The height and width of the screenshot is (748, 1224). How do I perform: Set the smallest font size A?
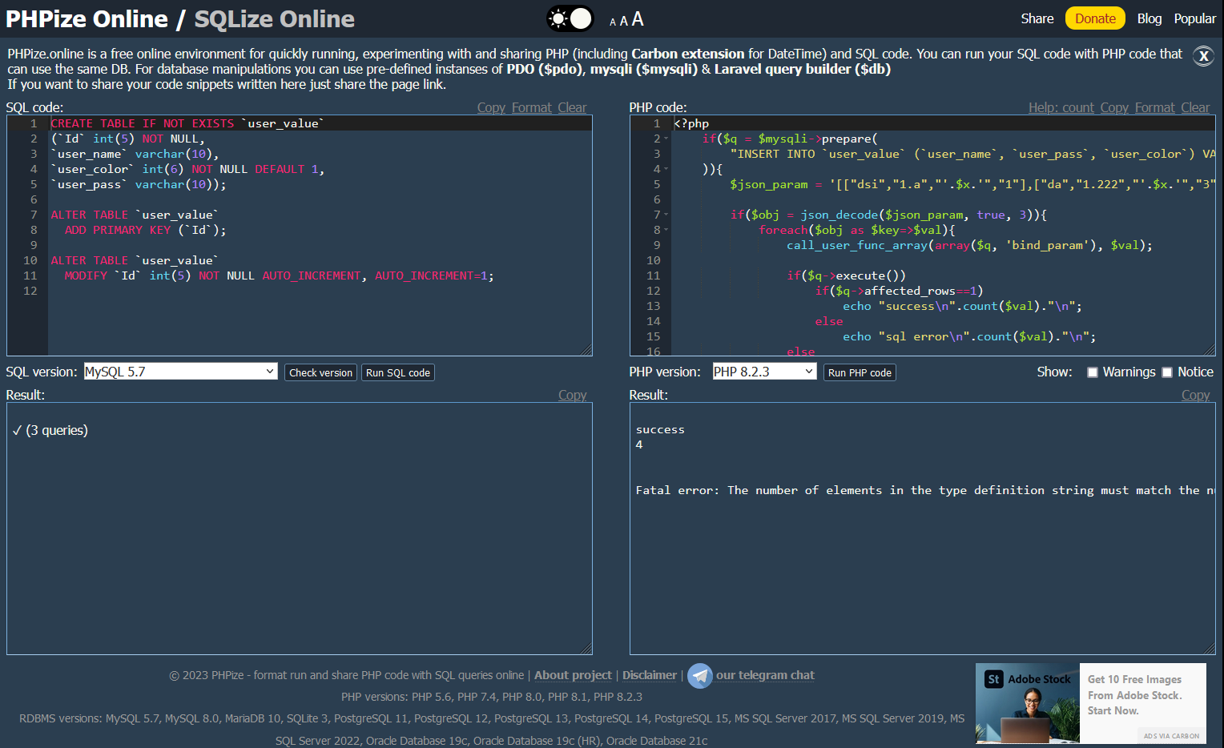[613, 22]
